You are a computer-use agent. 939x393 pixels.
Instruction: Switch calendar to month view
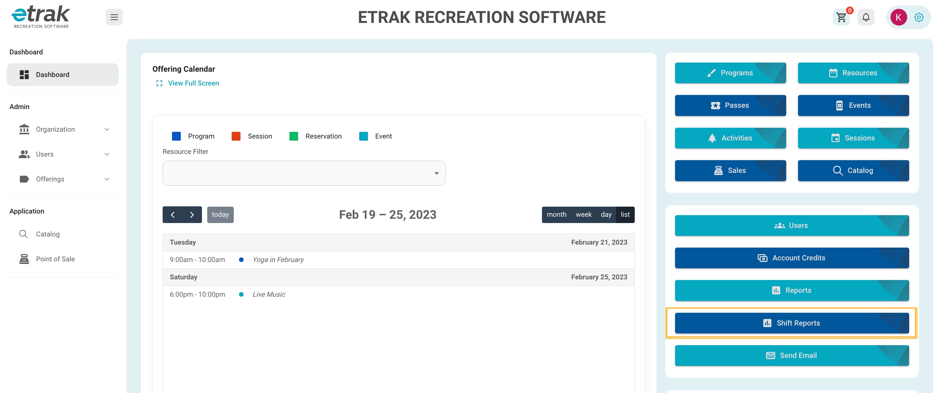[556, 215]
